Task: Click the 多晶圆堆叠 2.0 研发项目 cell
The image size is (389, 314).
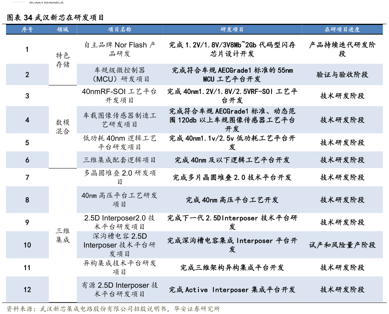Action: (x=119, y=177)
